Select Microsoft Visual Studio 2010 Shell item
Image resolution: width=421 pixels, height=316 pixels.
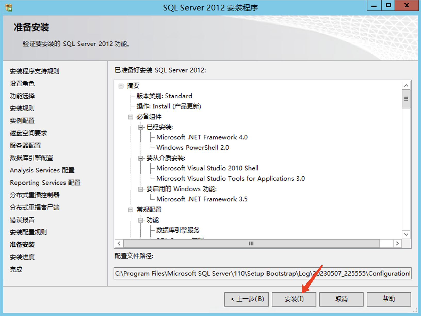pyautogui.click(x=207, y=168)
